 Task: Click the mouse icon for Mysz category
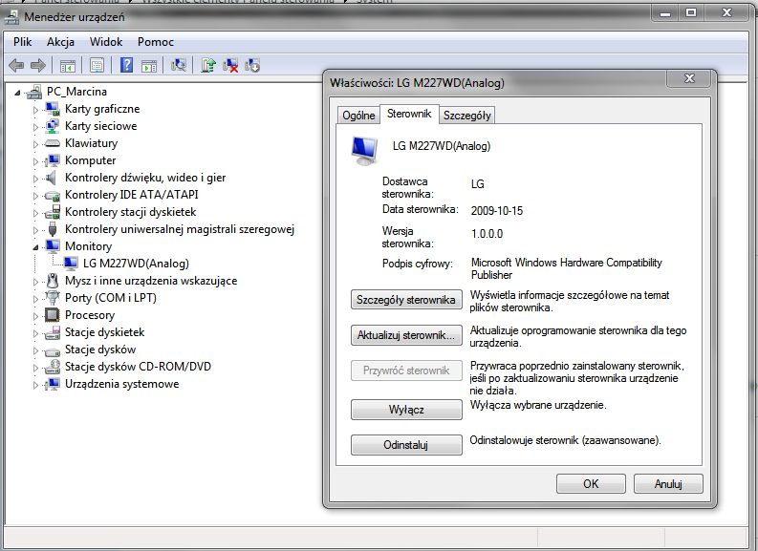[x=53, y=281]
